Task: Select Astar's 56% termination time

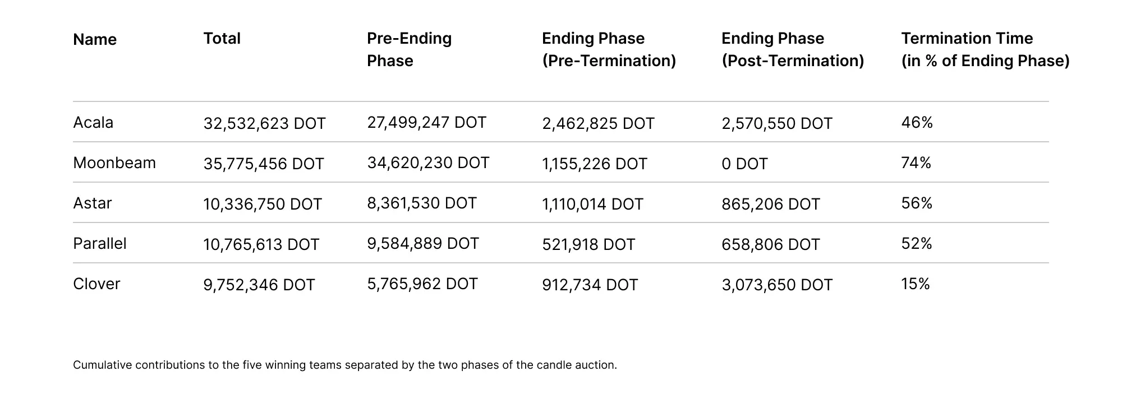Action: click(917, 203)
